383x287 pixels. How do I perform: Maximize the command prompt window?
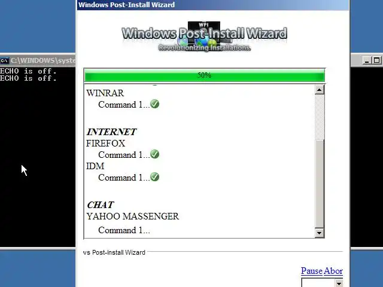pyautogui.click(x=376, y=60)
